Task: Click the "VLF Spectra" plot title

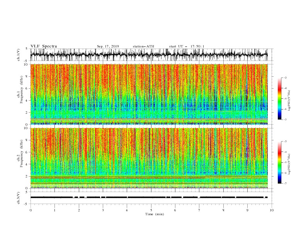Action: pos(44,46)
